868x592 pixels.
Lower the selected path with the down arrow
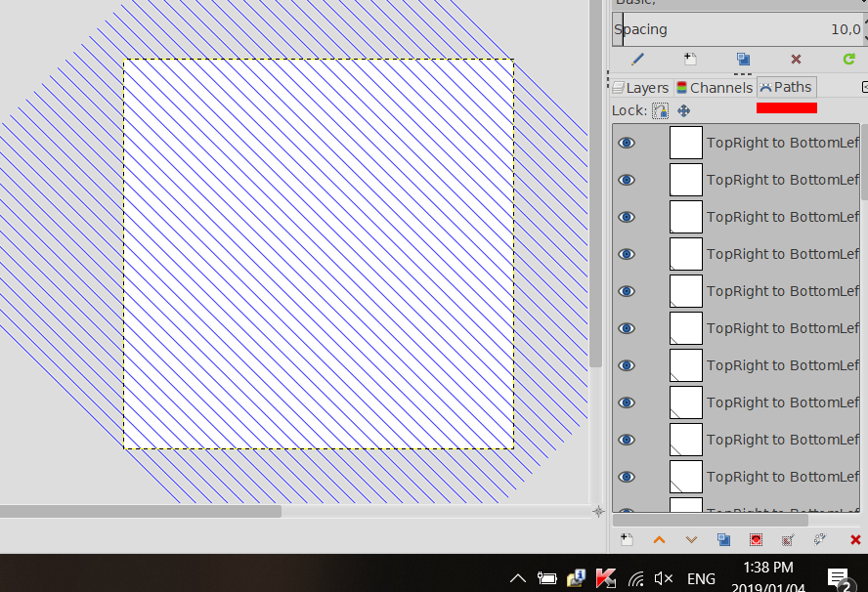[691, 540]
